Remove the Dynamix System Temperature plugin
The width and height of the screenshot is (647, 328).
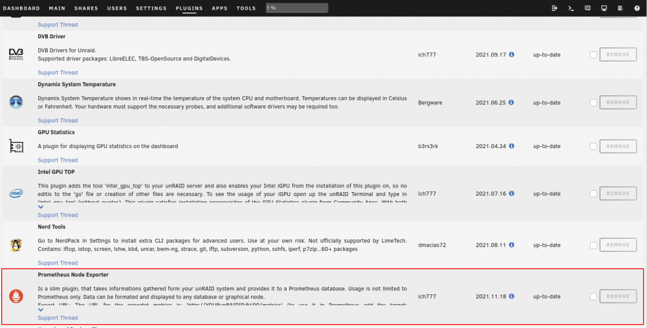(618, 102)
